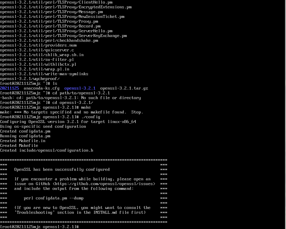
Task: Select the TLSProxy/Record.pm line
Action: click(50, 26)
